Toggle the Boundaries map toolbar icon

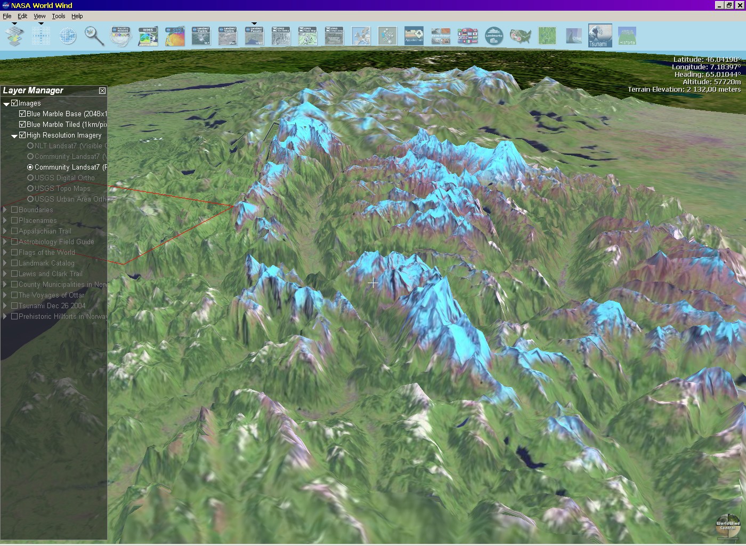point(361,36)
